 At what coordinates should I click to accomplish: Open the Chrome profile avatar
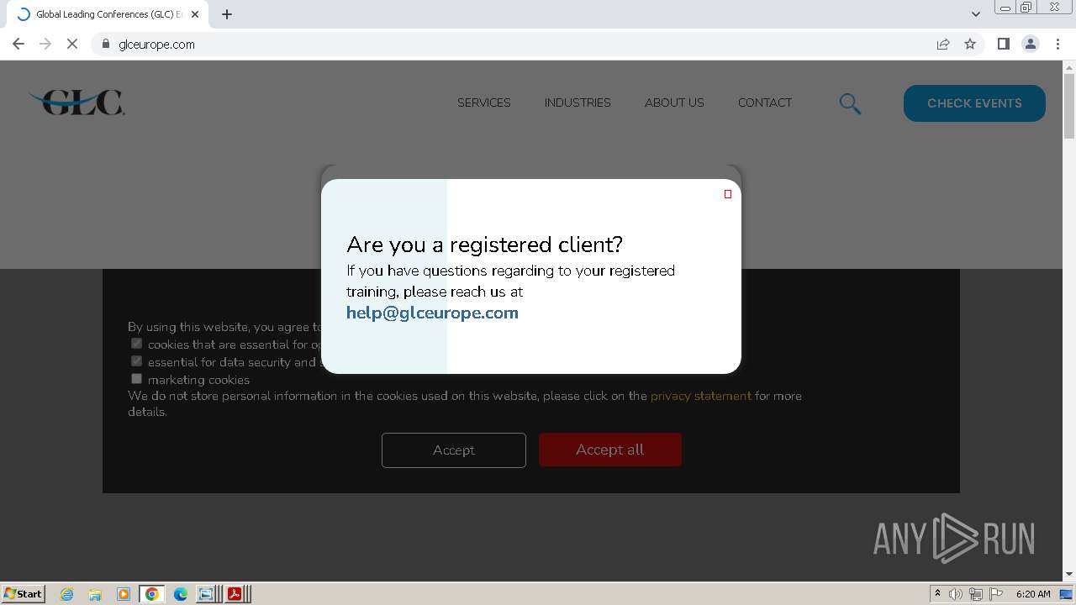1031,44
